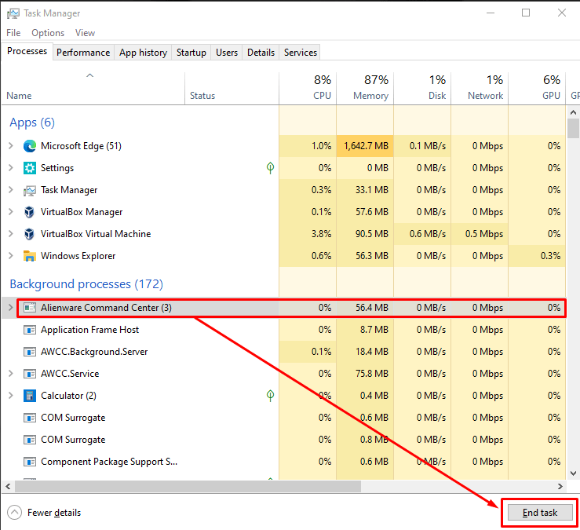
Task: Expand the Microsoft Edge (51) process group
Action: [11, 146]
